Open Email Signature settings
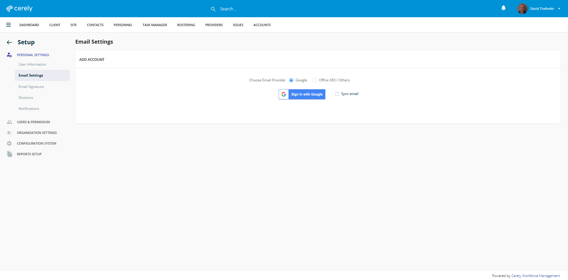The height and width of the screenshot is (280, 568). [x=31, y=87]
